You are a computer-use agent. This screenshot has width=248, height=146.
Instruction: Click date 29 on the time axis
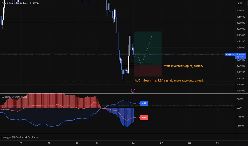click(217, 143)
